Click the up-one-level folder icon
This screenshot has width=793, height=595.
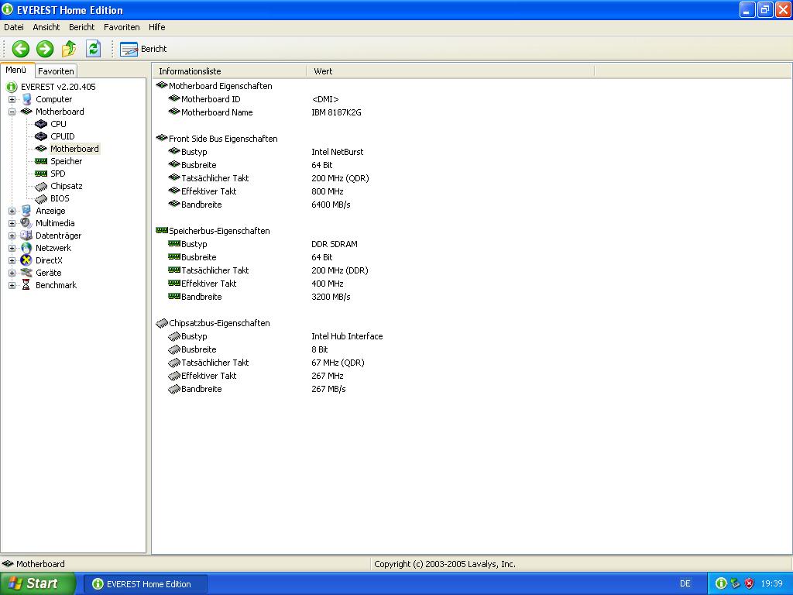[x=69, y=49]
